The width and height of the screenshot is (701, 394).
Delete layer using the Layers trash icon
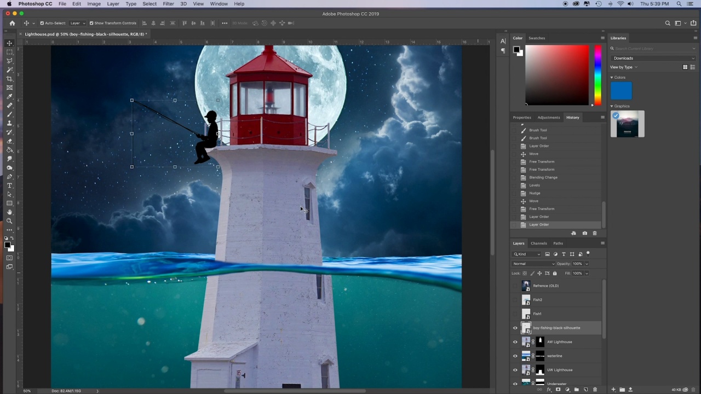click(x=595, y=390)
